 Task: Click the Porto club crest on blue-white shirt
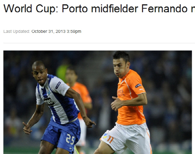pos(49,92)
